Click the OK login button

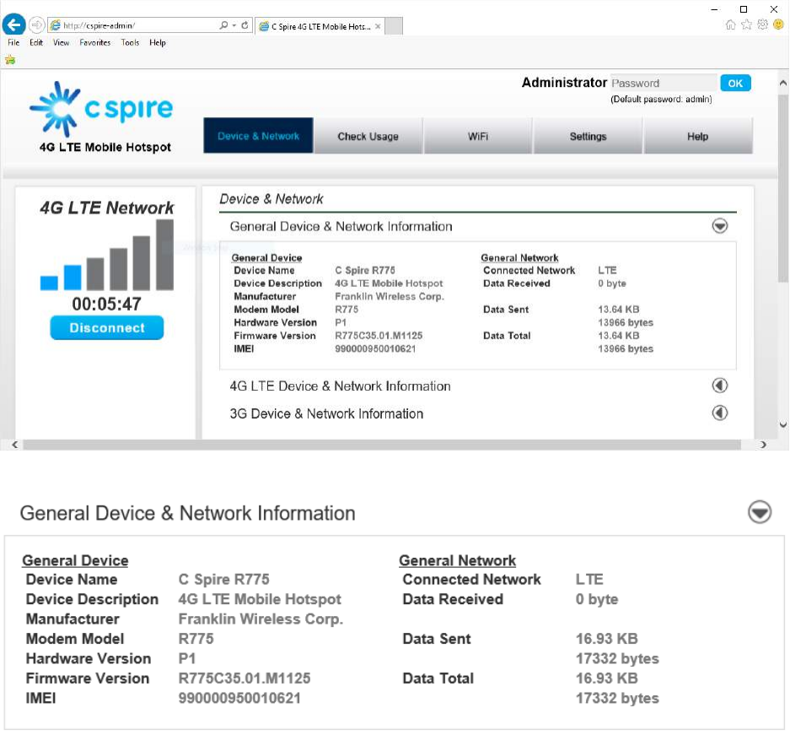pos(735,83)
